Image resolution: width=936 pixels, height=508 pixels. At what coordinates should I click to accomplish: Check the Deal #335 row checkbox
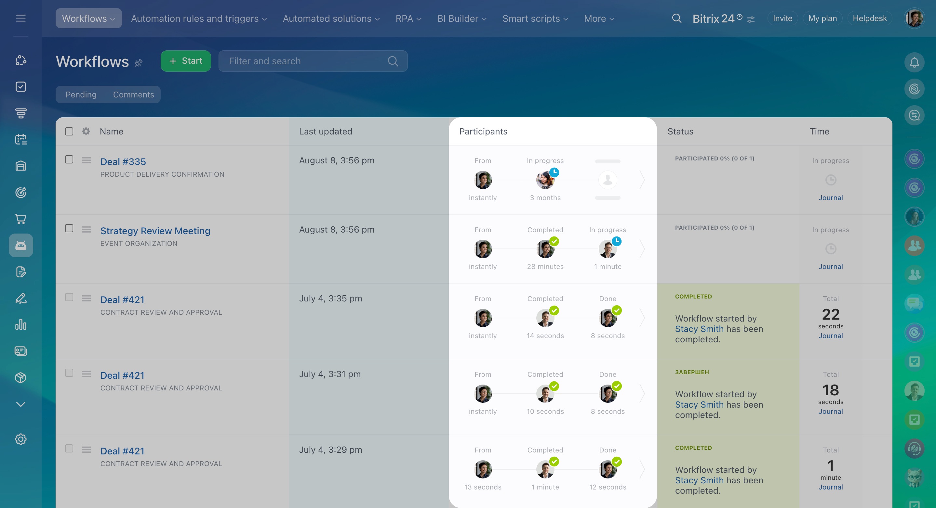(x=69, y=159)
